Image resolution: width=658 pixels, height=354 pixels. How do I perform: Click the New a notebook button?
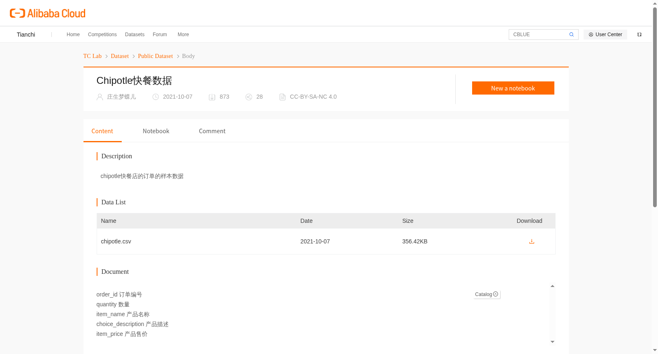coord(513,88)
